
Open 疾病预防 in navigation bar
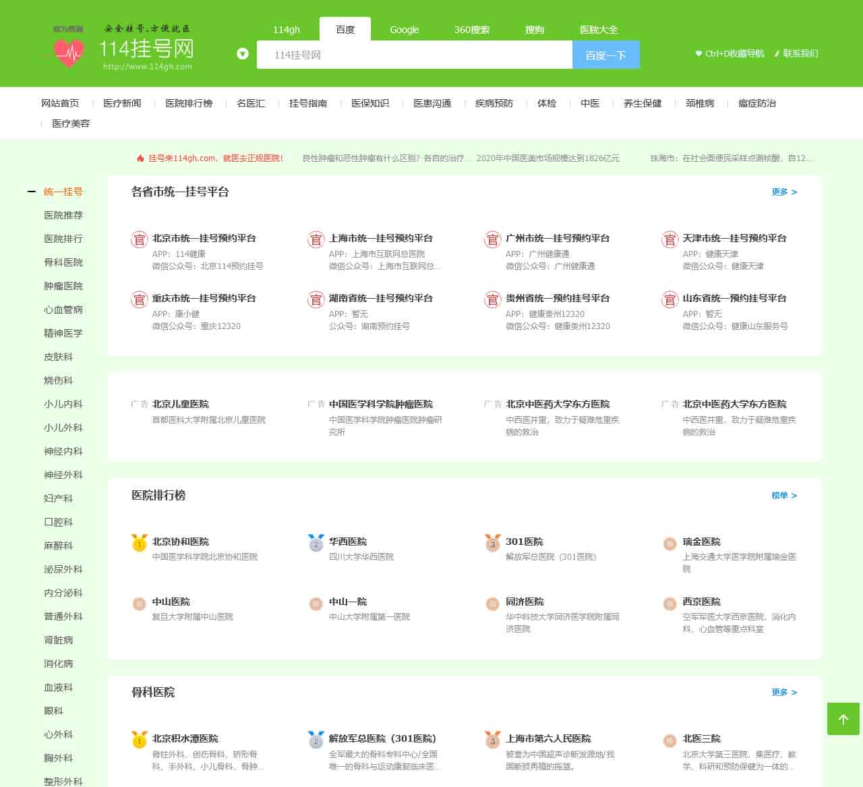tap(494, 103)
